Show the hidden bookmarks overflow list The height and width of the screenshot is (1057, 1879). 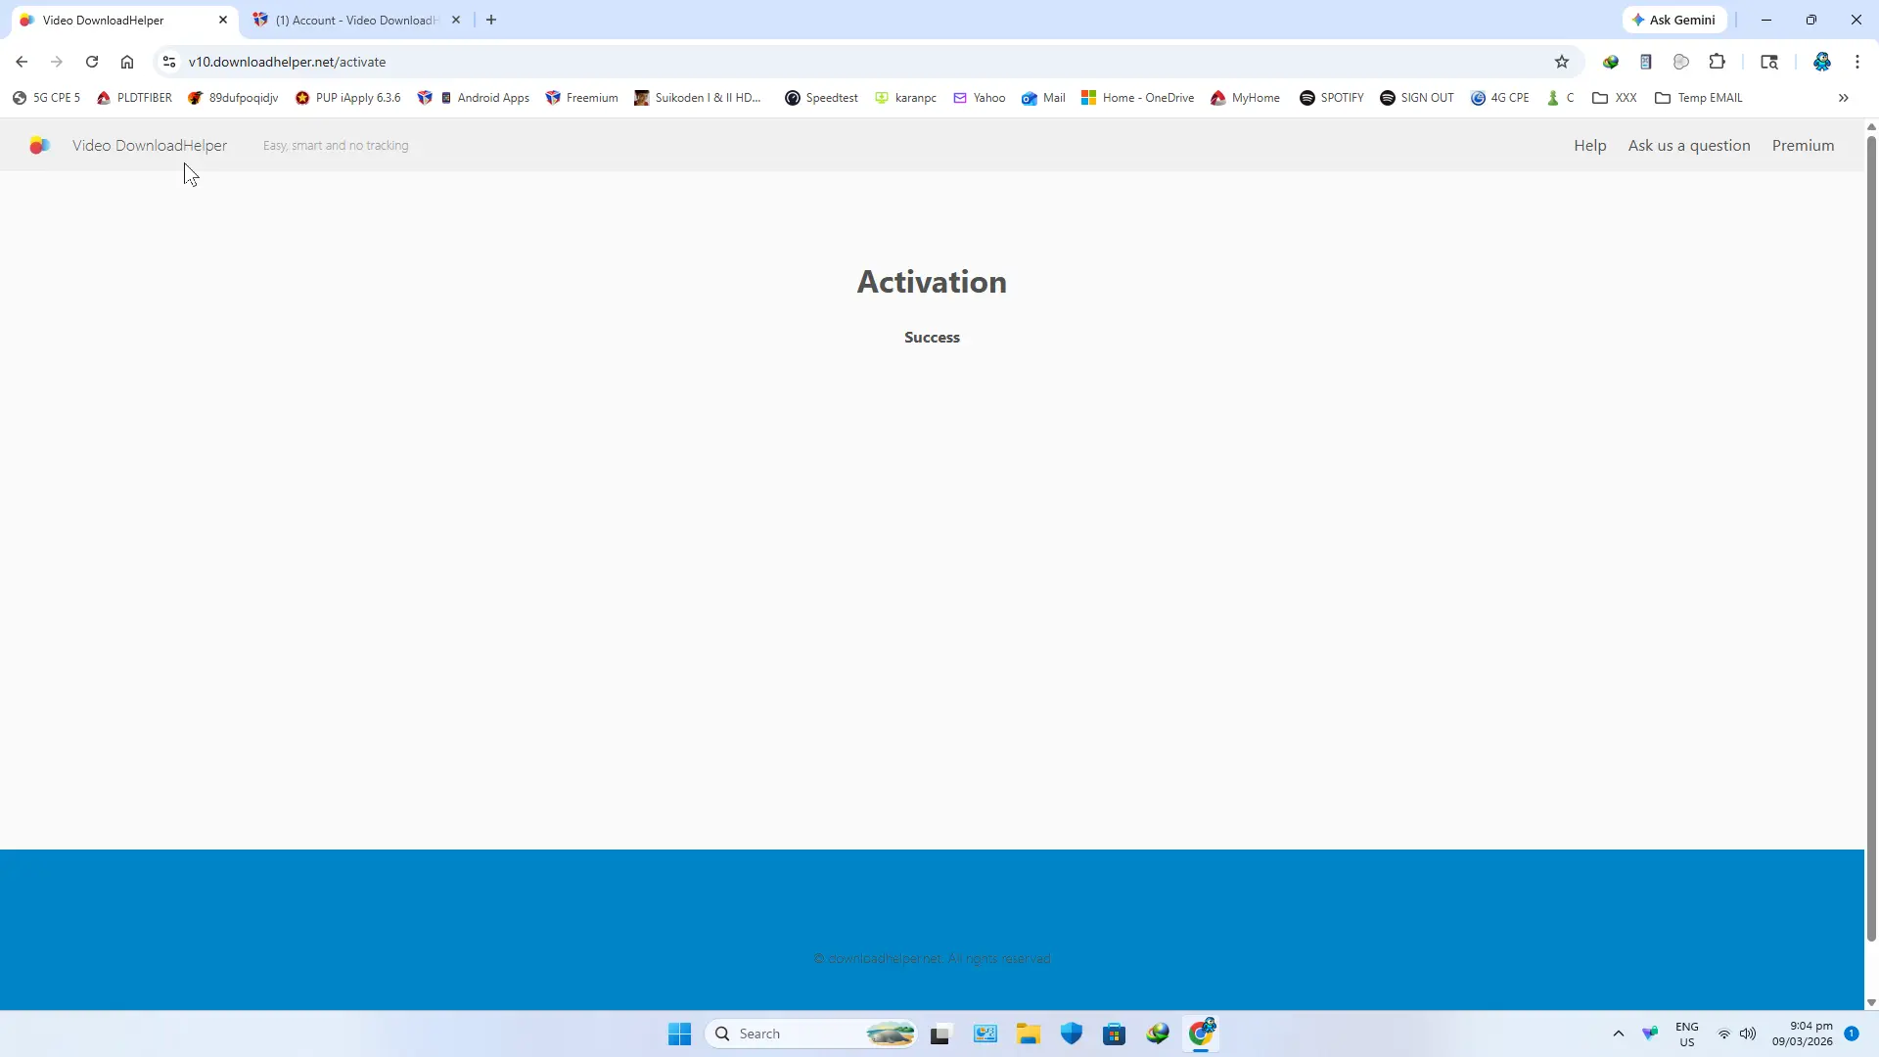point(1843,98)
